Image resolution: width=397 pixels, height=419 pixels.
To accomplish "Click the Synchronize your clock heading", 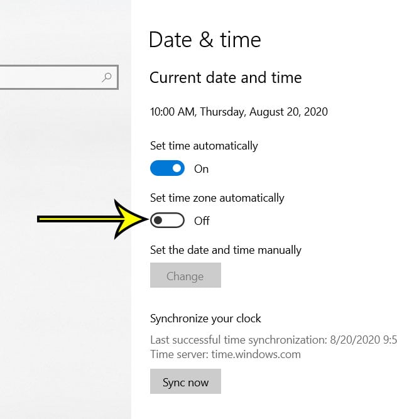I will tap(205, 318).
